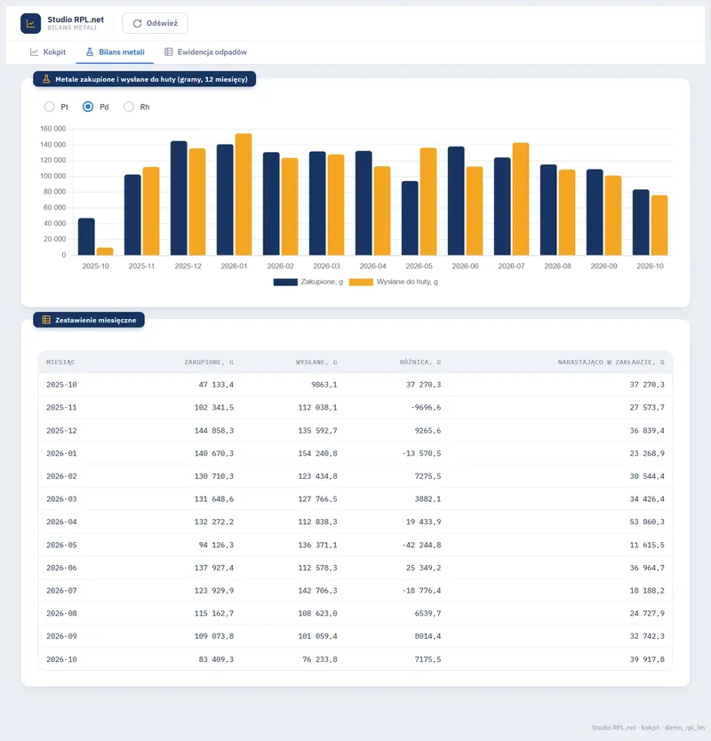Click the table icon beside Ewidencja odpadów
The image size is (711, 741).
tap(168, 52)
